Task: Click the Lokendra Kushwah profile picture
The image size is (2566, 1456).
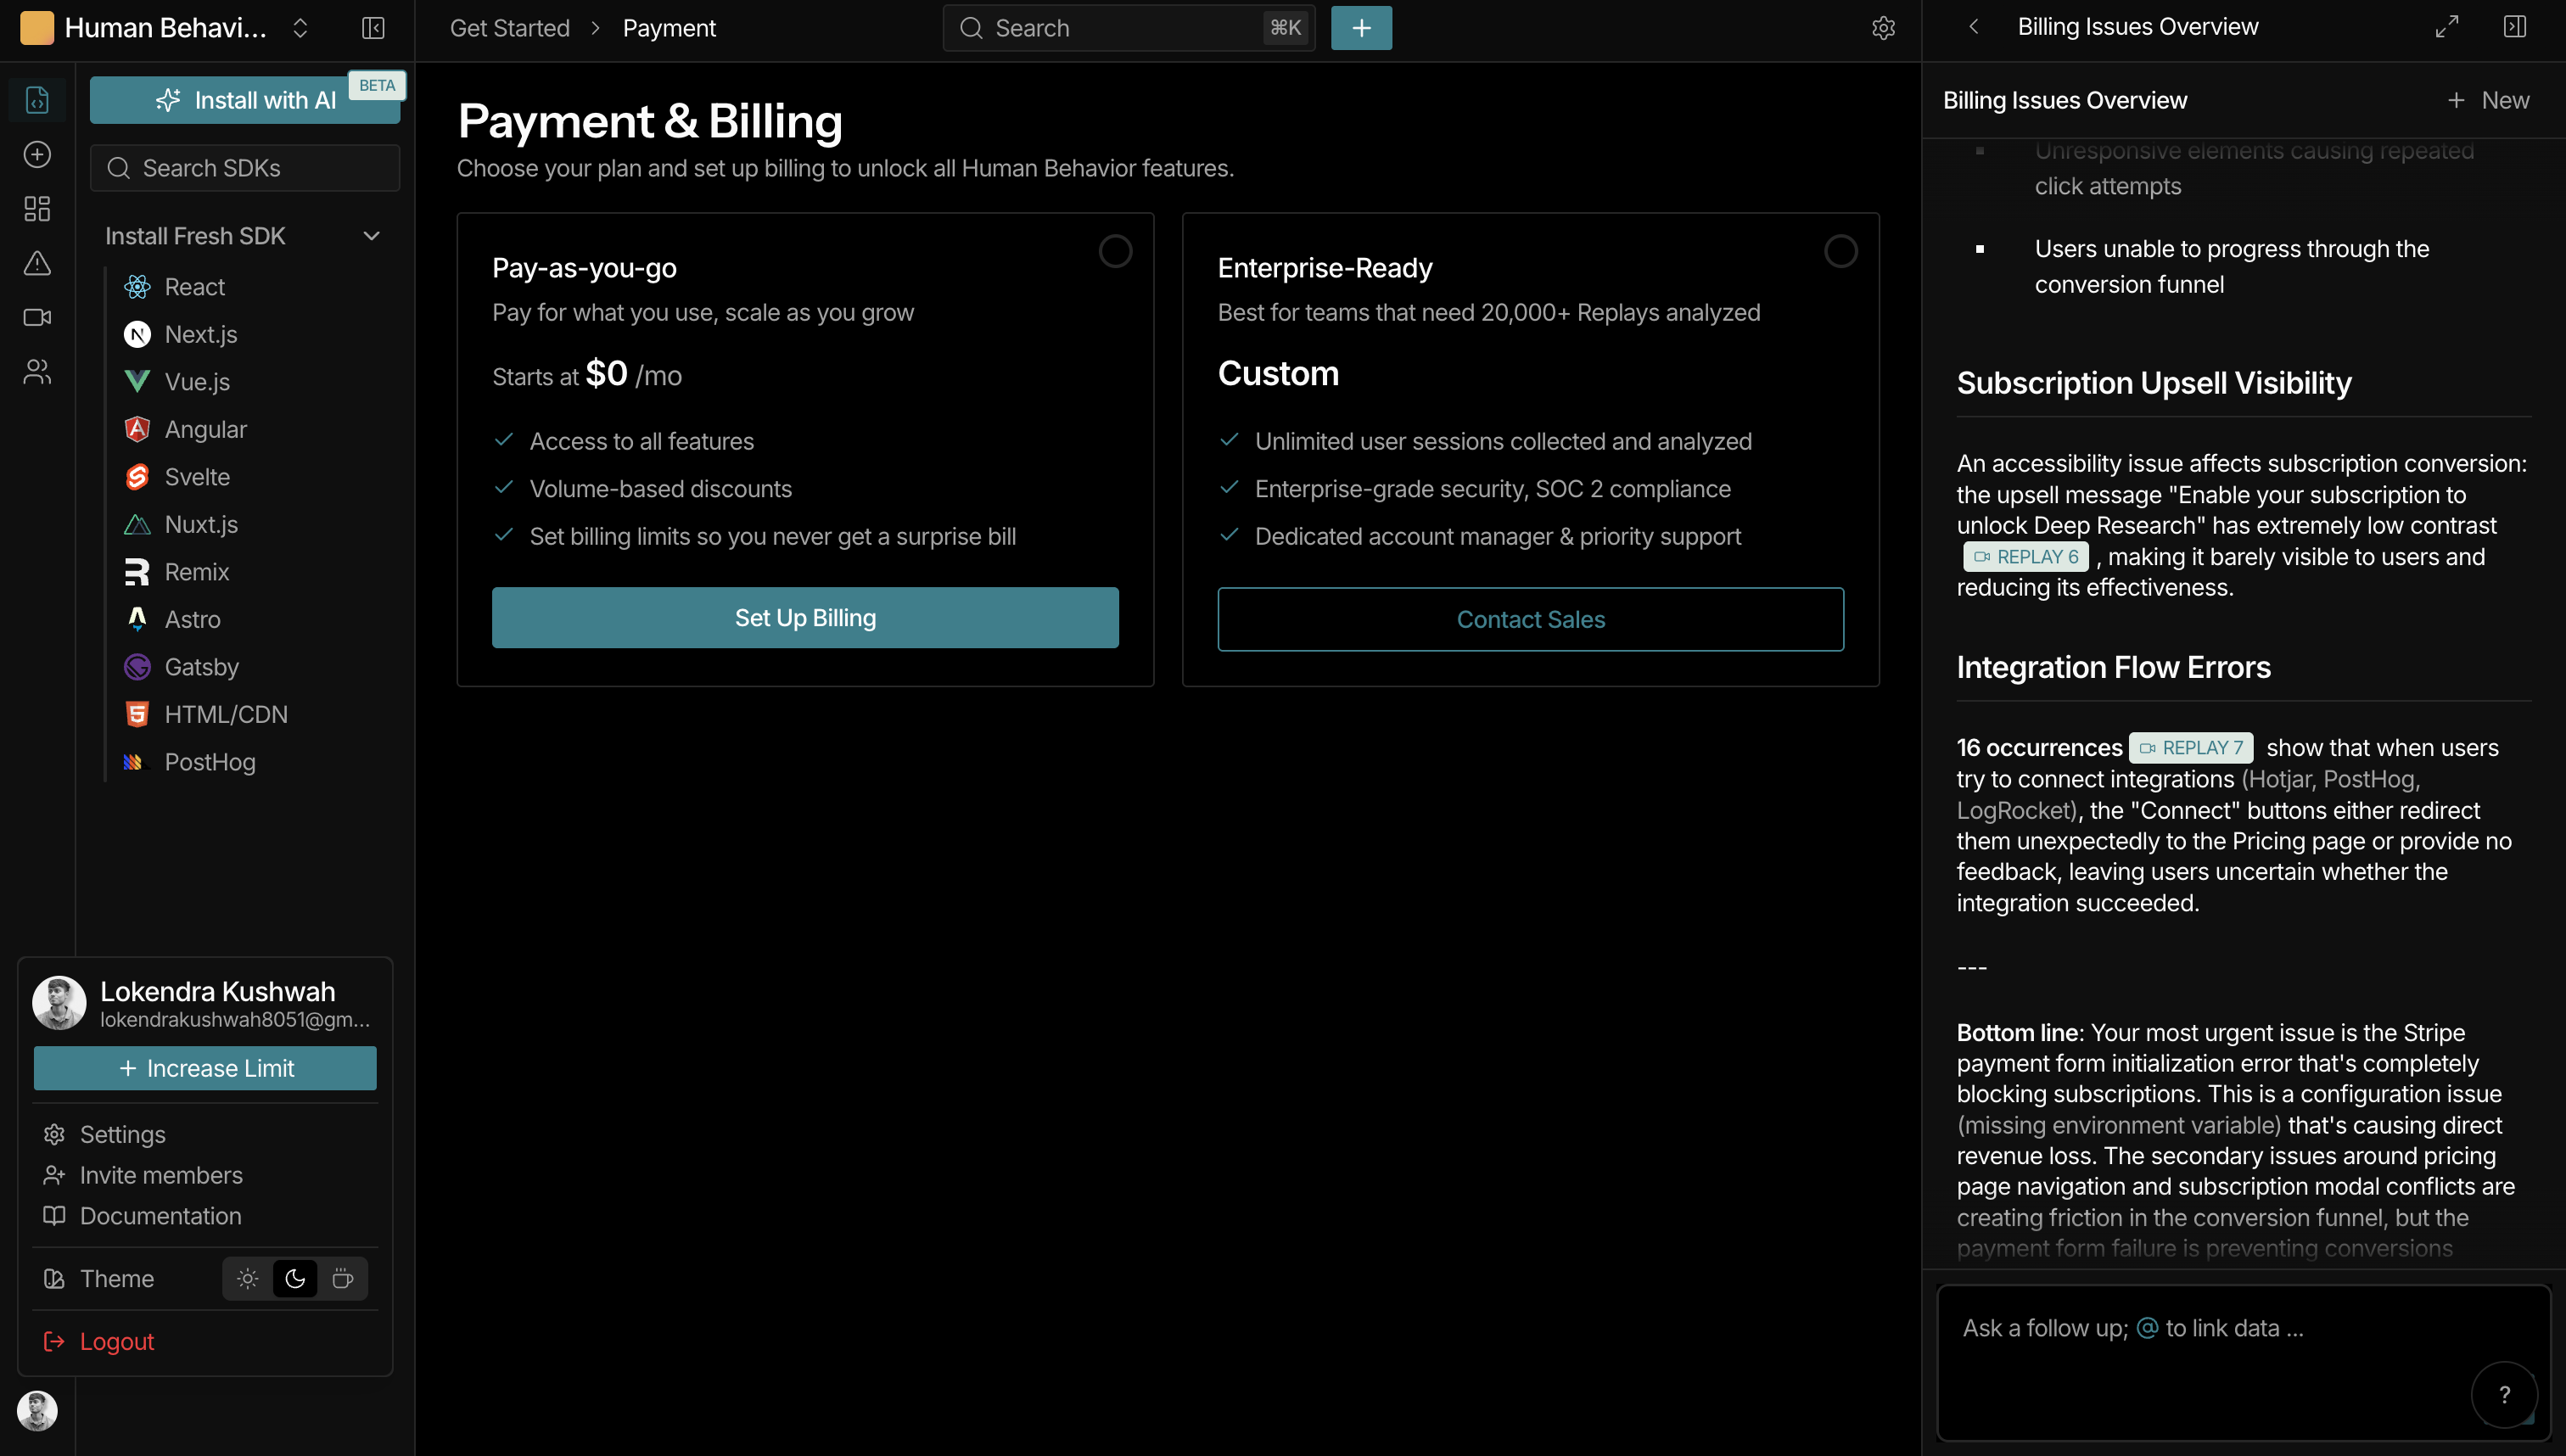Action: point(59,1003)
